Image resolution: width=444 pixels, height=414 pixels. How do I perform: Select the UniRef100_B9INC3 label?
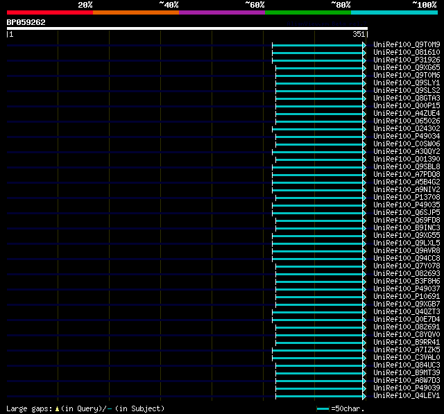tap(407, 228)
